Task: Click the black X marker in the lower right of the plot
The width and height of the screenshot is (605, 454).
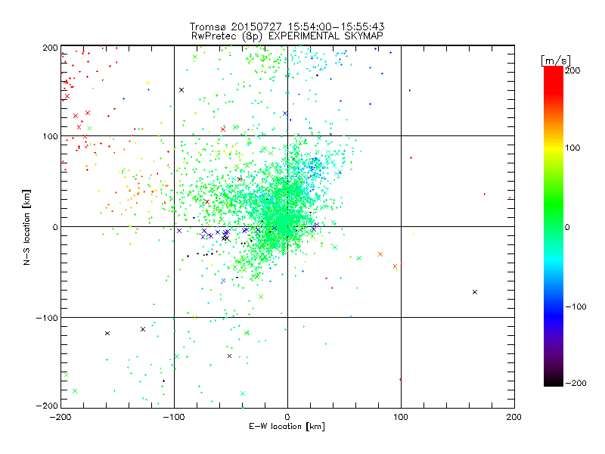Action: point(475,292)
